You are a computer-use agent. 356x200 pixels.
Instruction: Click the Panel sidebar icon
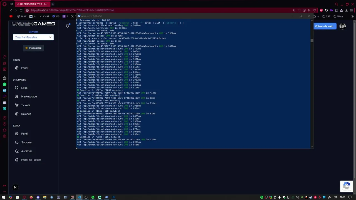point(17,68)
